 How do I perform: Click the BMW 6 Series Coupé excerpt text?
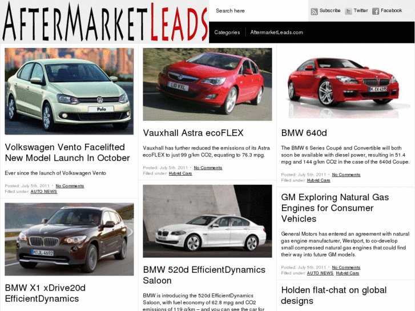(x=345, y=155)
